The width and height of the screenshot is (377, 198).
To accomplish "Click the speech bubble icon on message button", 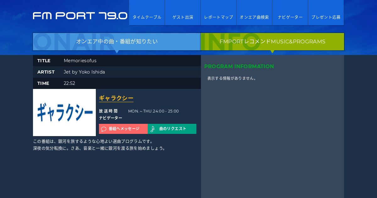I will 104,129.
